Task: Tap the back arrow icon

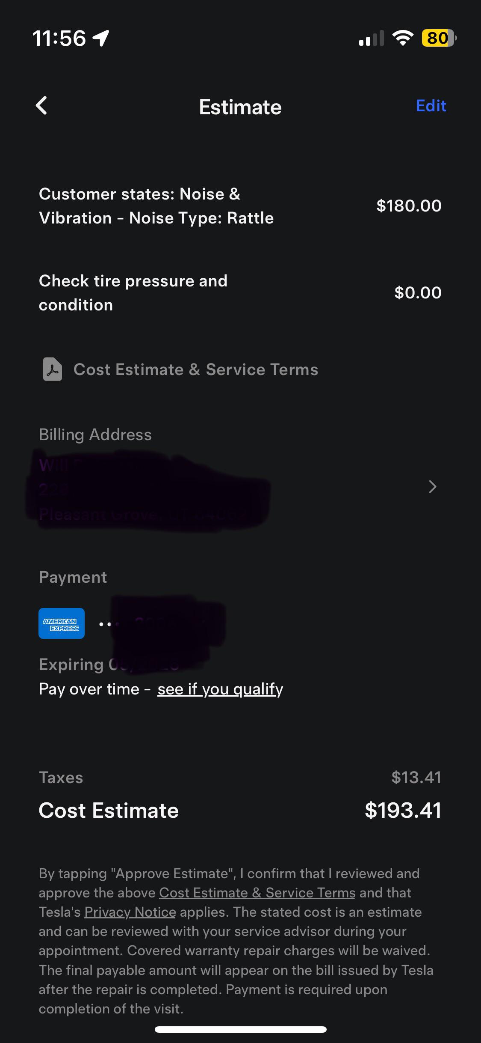Action: 41,106
